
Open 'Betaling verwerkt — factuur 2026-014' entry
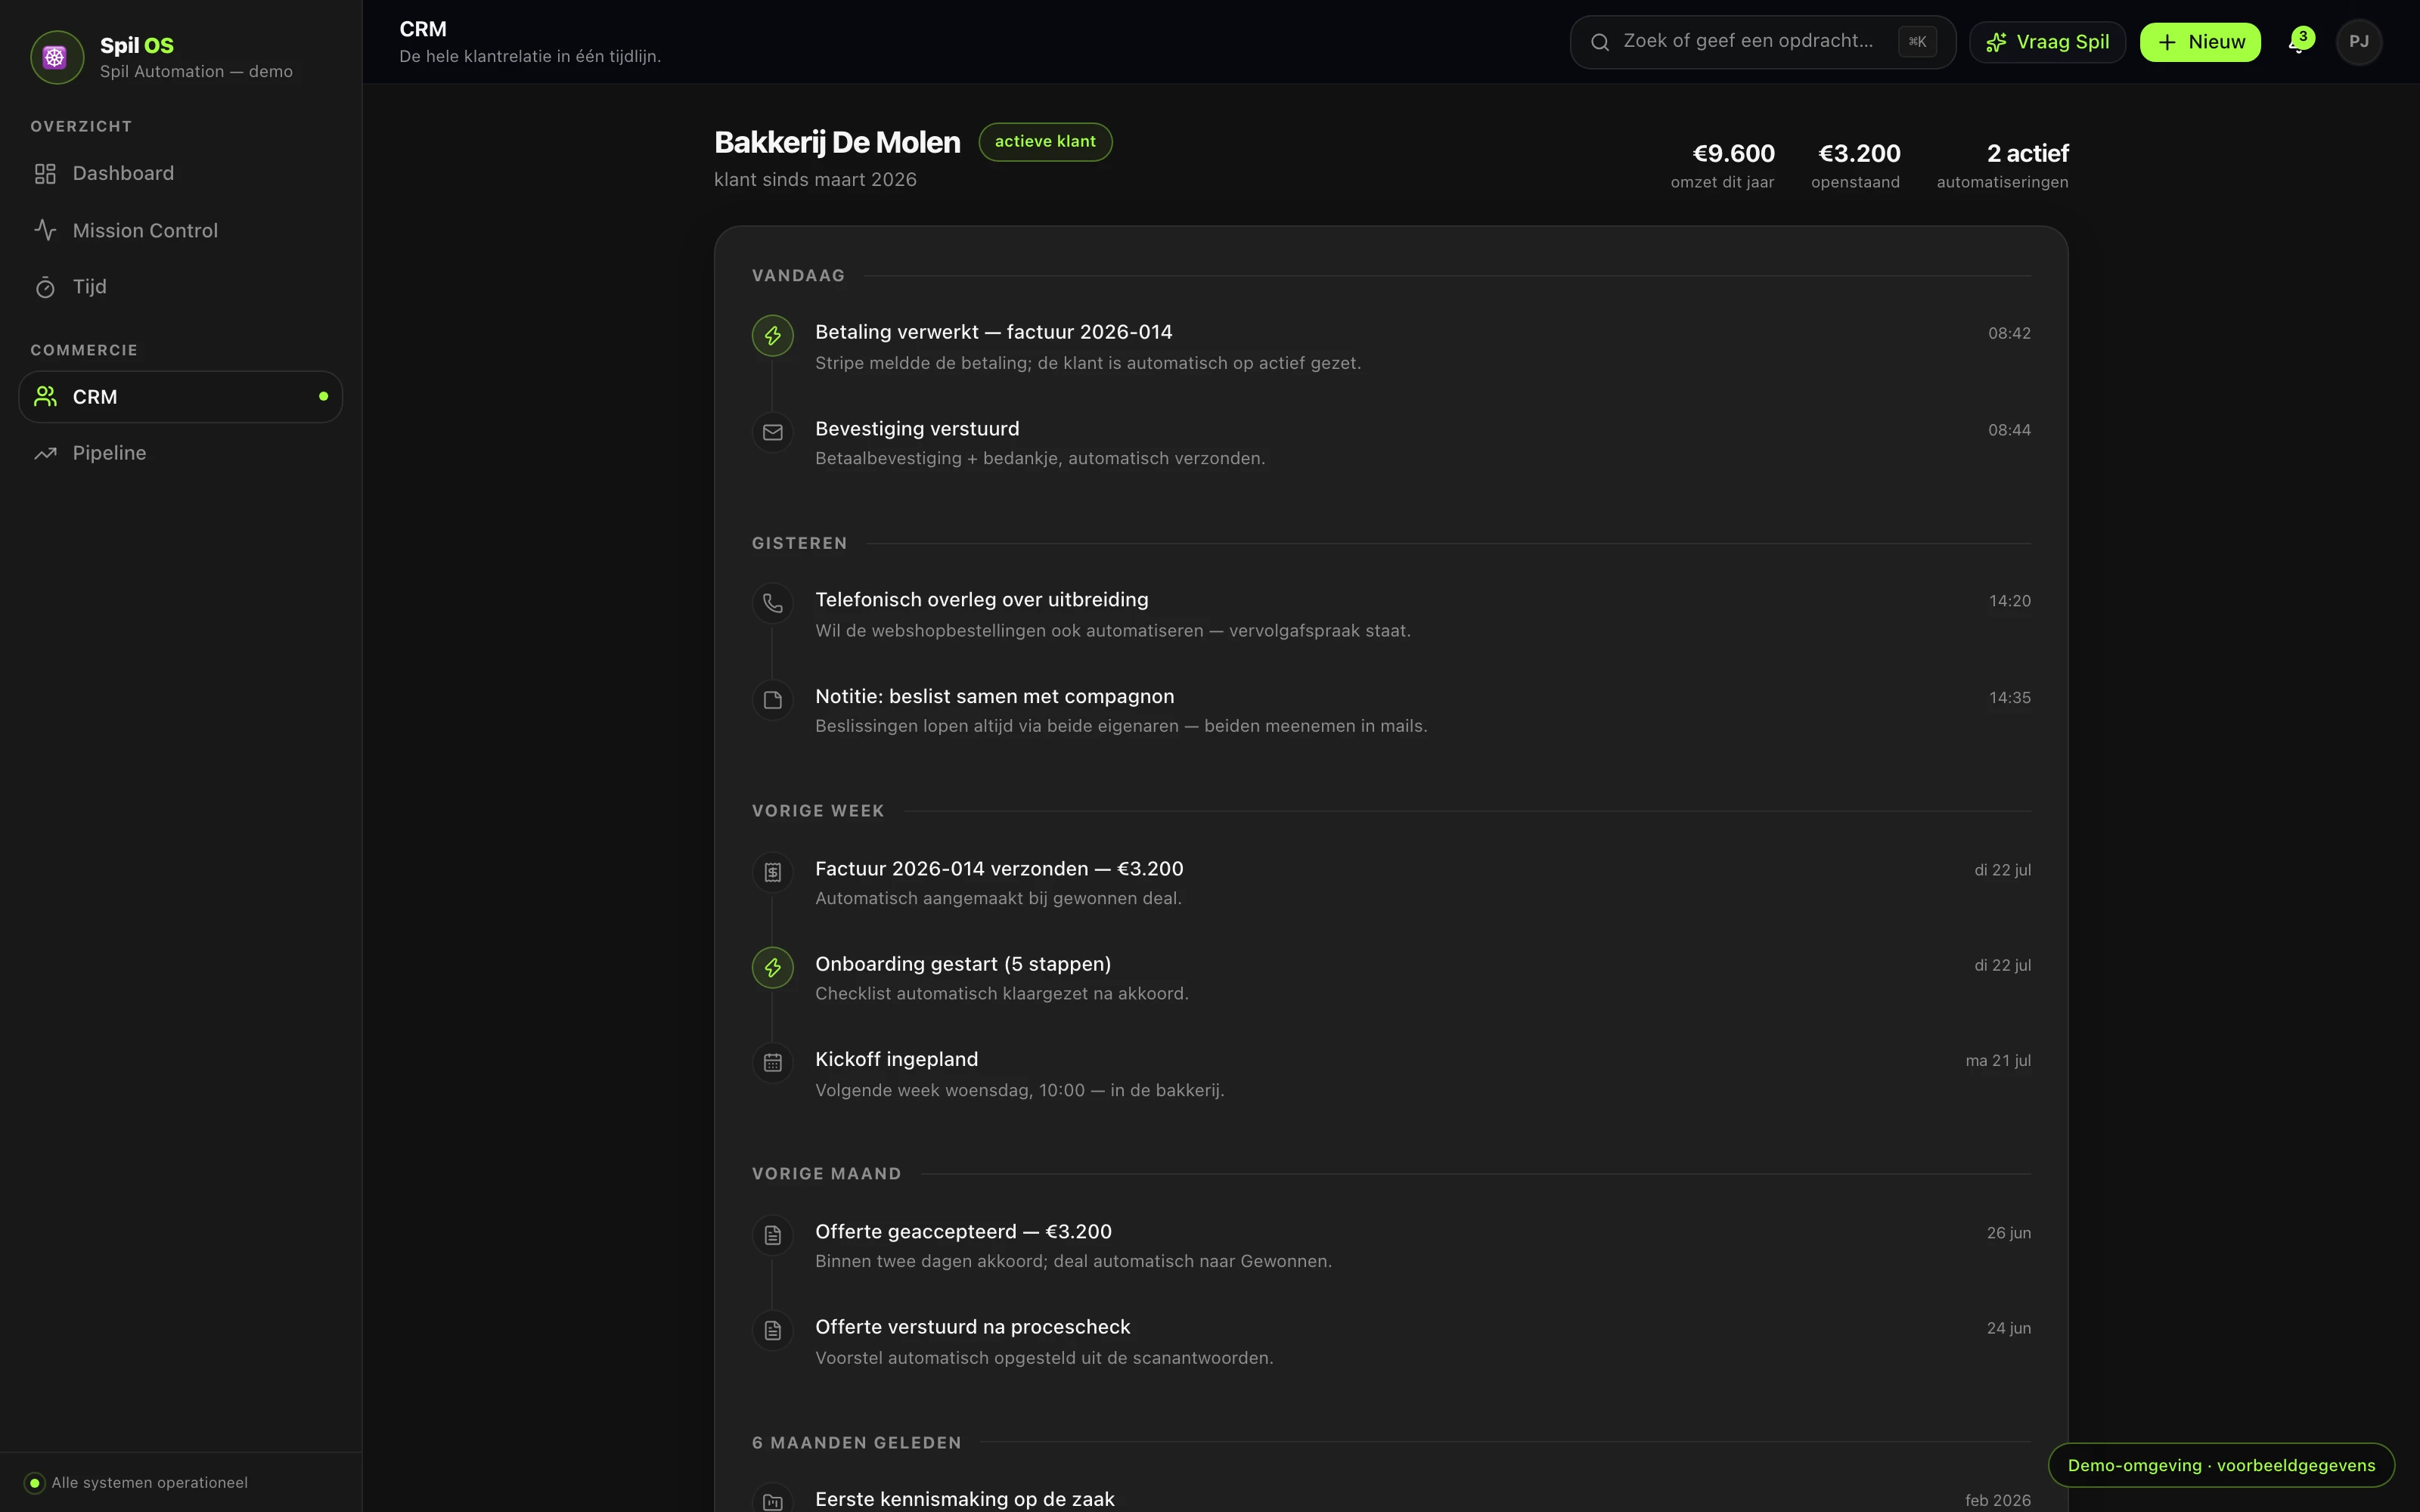(x=1391, y=346)
